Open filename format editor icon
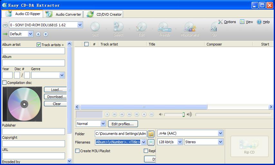This screenshot has height=165, width=275. pos(151,142)
